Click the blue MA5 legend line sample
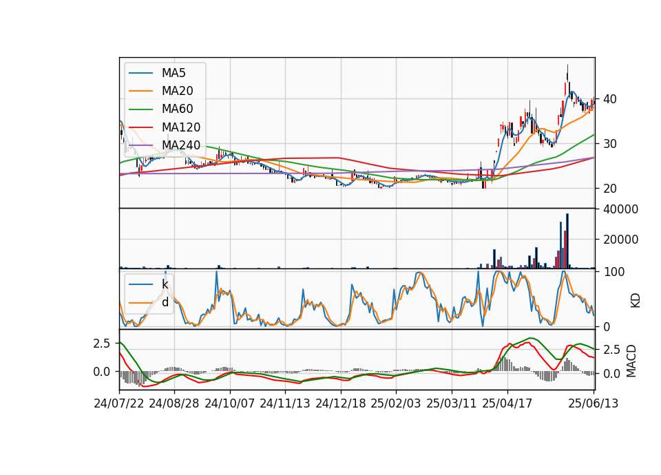The image size is (661, 475). coord(140,73)
